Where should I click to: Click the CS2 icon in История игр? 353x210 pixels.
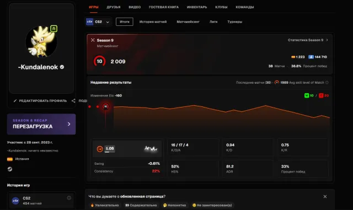click(15, 201)
